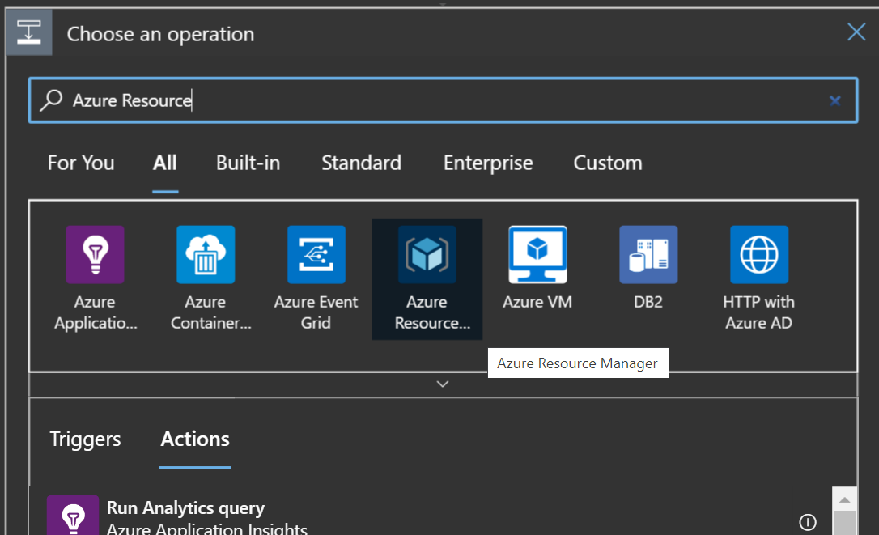Select HTTP with Azure AD connector
This screenshot has width=879, height=535.
click(x=758, y=255)
